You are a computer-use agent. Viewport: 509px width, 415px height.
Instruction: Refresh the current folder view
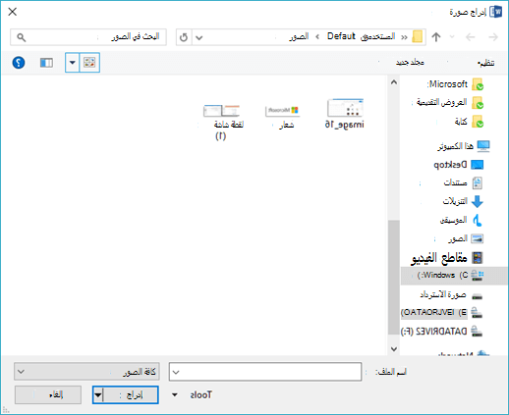pyautogui.click(x=184, y=37)
